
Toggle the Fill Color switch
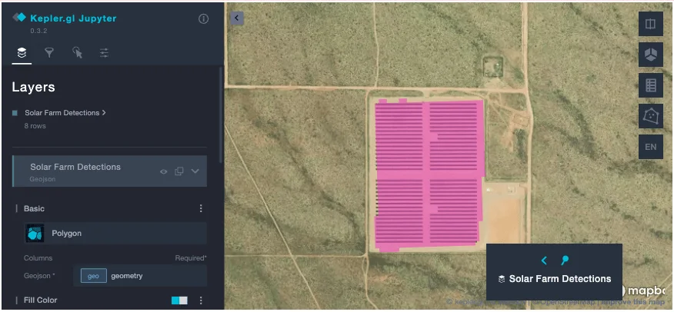click(x=179, y=300)
